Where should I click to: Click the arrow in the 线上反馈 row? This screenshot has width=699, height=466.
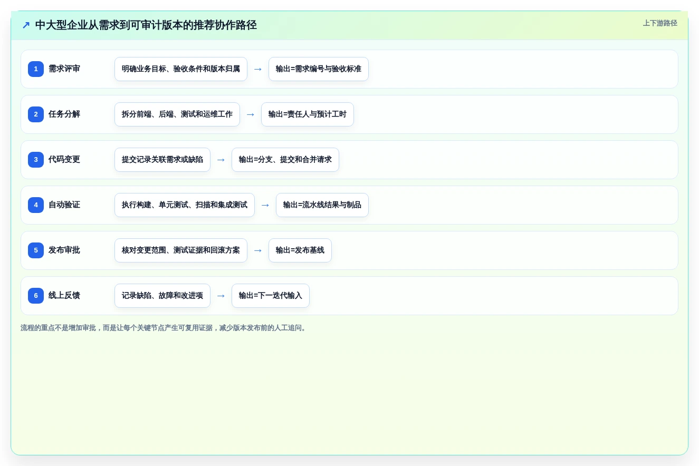tap(221, 296)
